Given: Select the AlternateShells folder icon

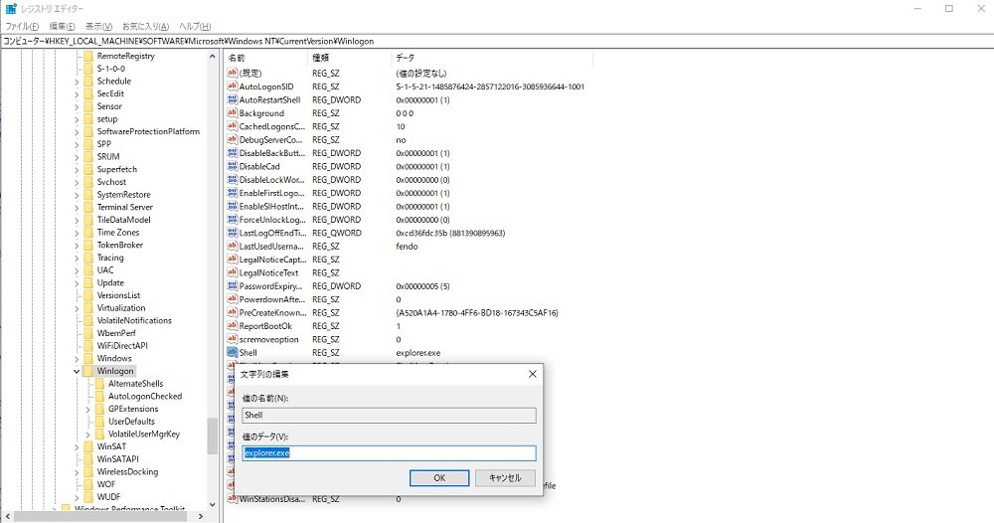Looking at the screenshot, I should 99,384.
